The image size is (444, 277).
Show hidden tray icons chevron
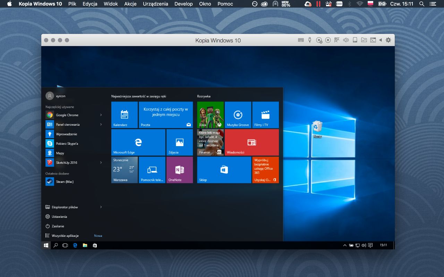[x=345, y=245]
